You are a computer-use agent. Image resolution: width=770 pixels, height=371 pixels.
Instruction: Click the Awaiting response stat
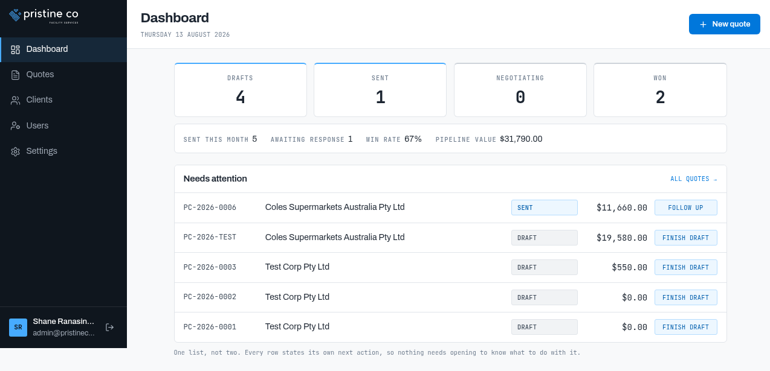pyautogui.click(x=312, y=139)
